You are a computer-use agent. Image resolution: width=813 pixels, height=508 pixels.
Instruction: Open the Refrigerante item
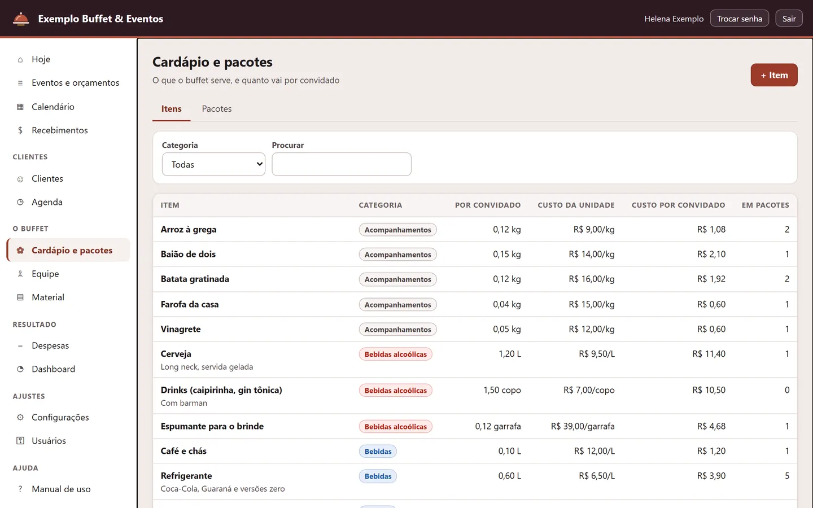click(186, 476)
